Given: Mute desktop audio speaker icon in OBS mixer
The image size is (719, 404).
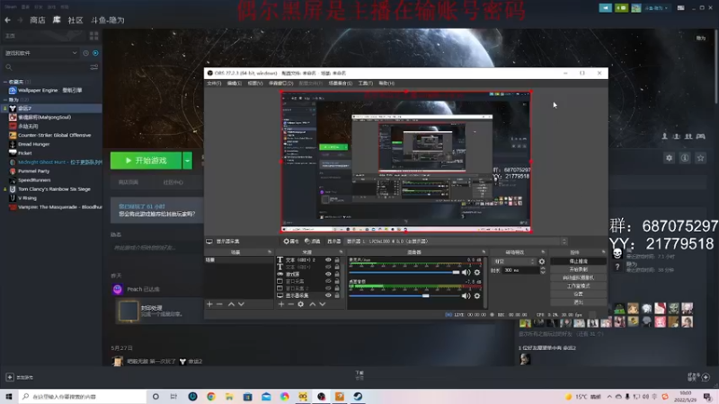Looking at the screenshot, I should [x=466, y=296].
